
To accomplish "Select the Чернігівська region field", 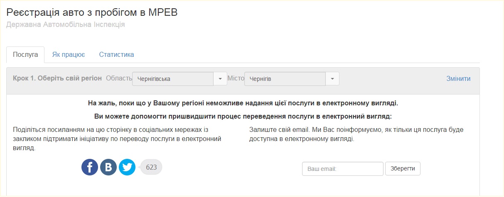I will 173,79.
